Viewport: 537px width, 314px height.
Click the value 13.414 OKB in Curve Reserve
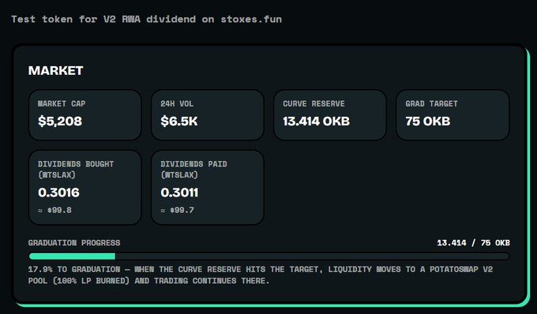click(x=317, y=121)
